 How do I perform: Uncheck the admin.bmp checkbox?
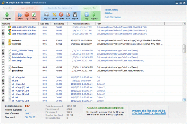pos(3,54)
